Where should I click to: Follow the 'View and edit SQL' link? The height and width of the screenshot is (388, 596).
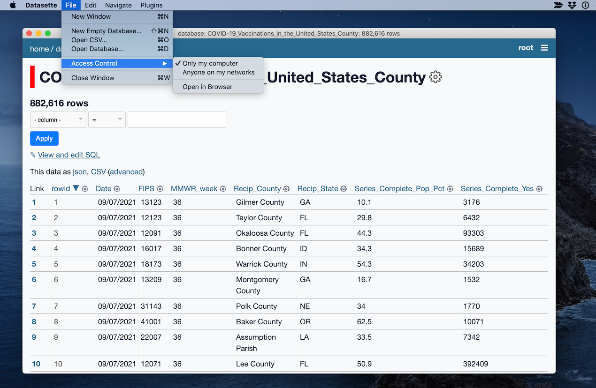[69, 155]
